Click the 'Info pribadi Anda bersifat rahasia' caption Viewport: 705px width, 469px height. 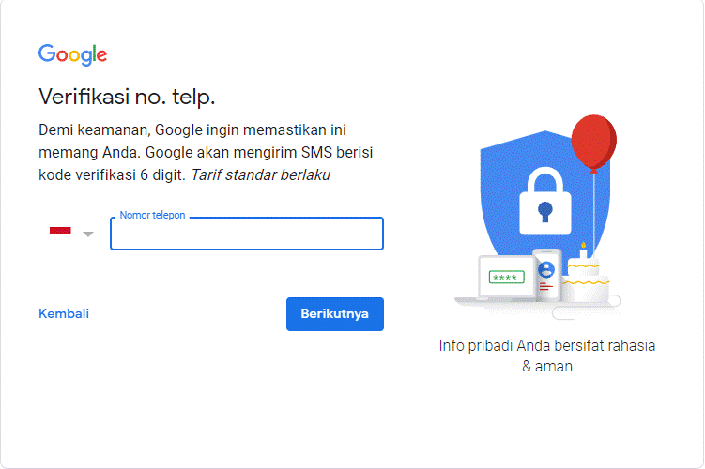546,345
